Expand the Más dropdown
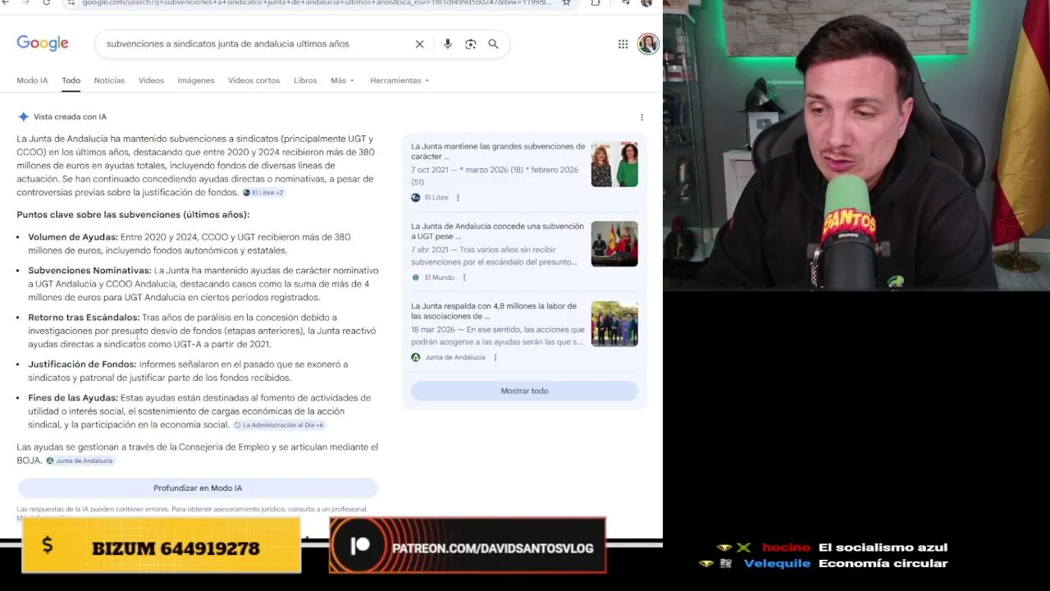 pos(342,80)
